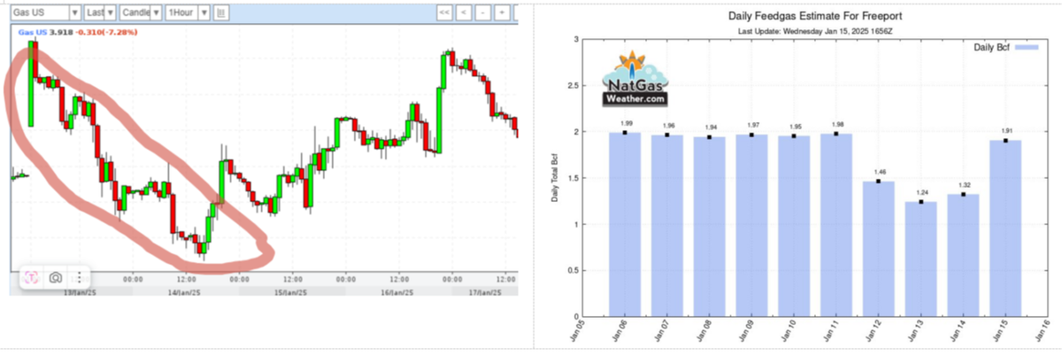
Task: Click the Jan 09 bar labeled 1.97
Action: click(752, 225)
